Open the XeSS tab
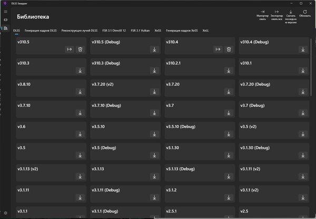 tap(158, 31)
